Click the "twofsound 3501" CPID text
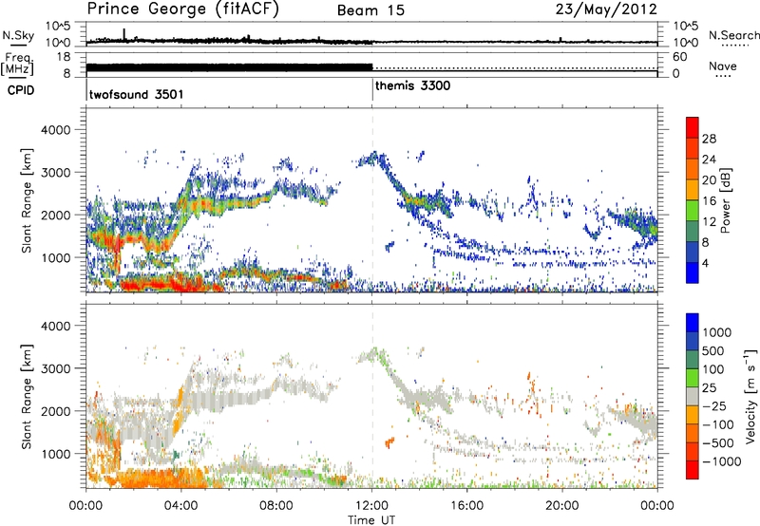760x526 pixels. pyautogui.click(x=136, y=94)
